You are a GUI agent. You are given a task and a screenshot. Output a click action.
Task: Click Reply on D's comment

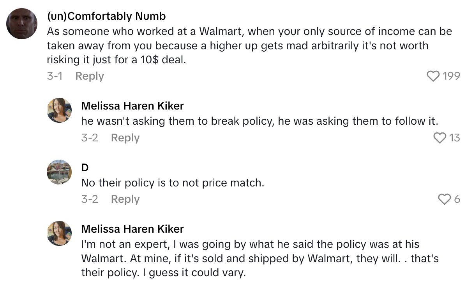(125, 199)
